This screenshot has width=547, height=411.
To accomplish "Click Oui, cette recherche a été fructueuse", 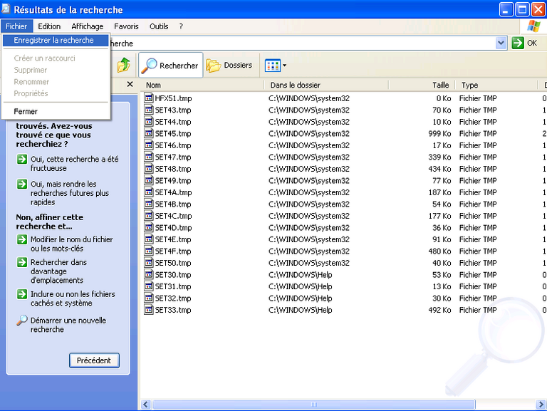I will (x=68, y=163).
